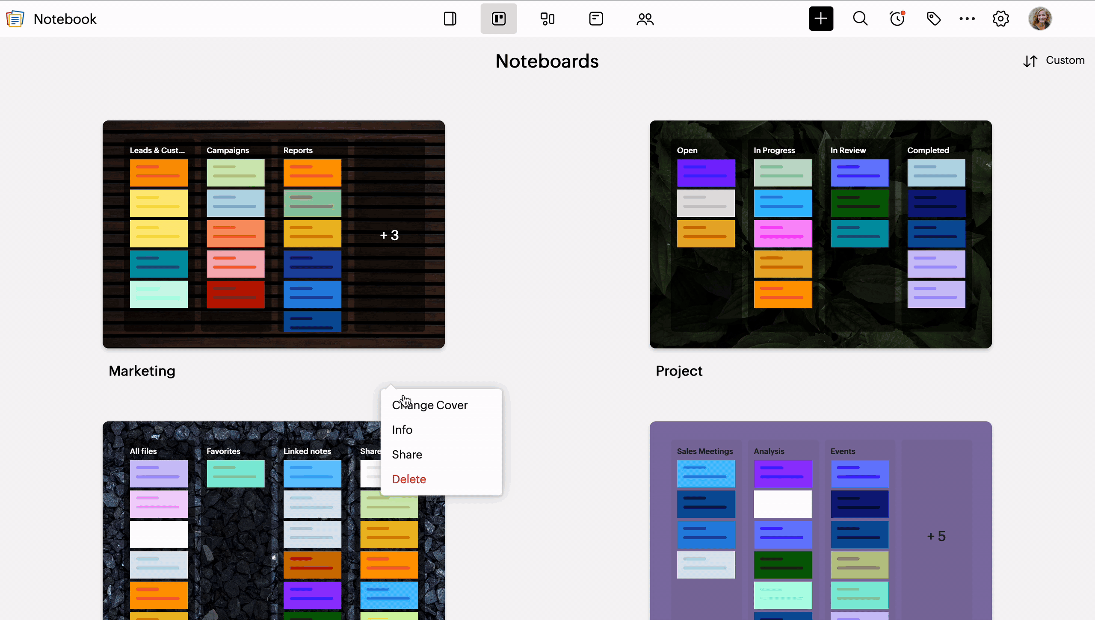Select Info in the context menu
This screenshot has width=1095, height=620.
pos(402,430)
